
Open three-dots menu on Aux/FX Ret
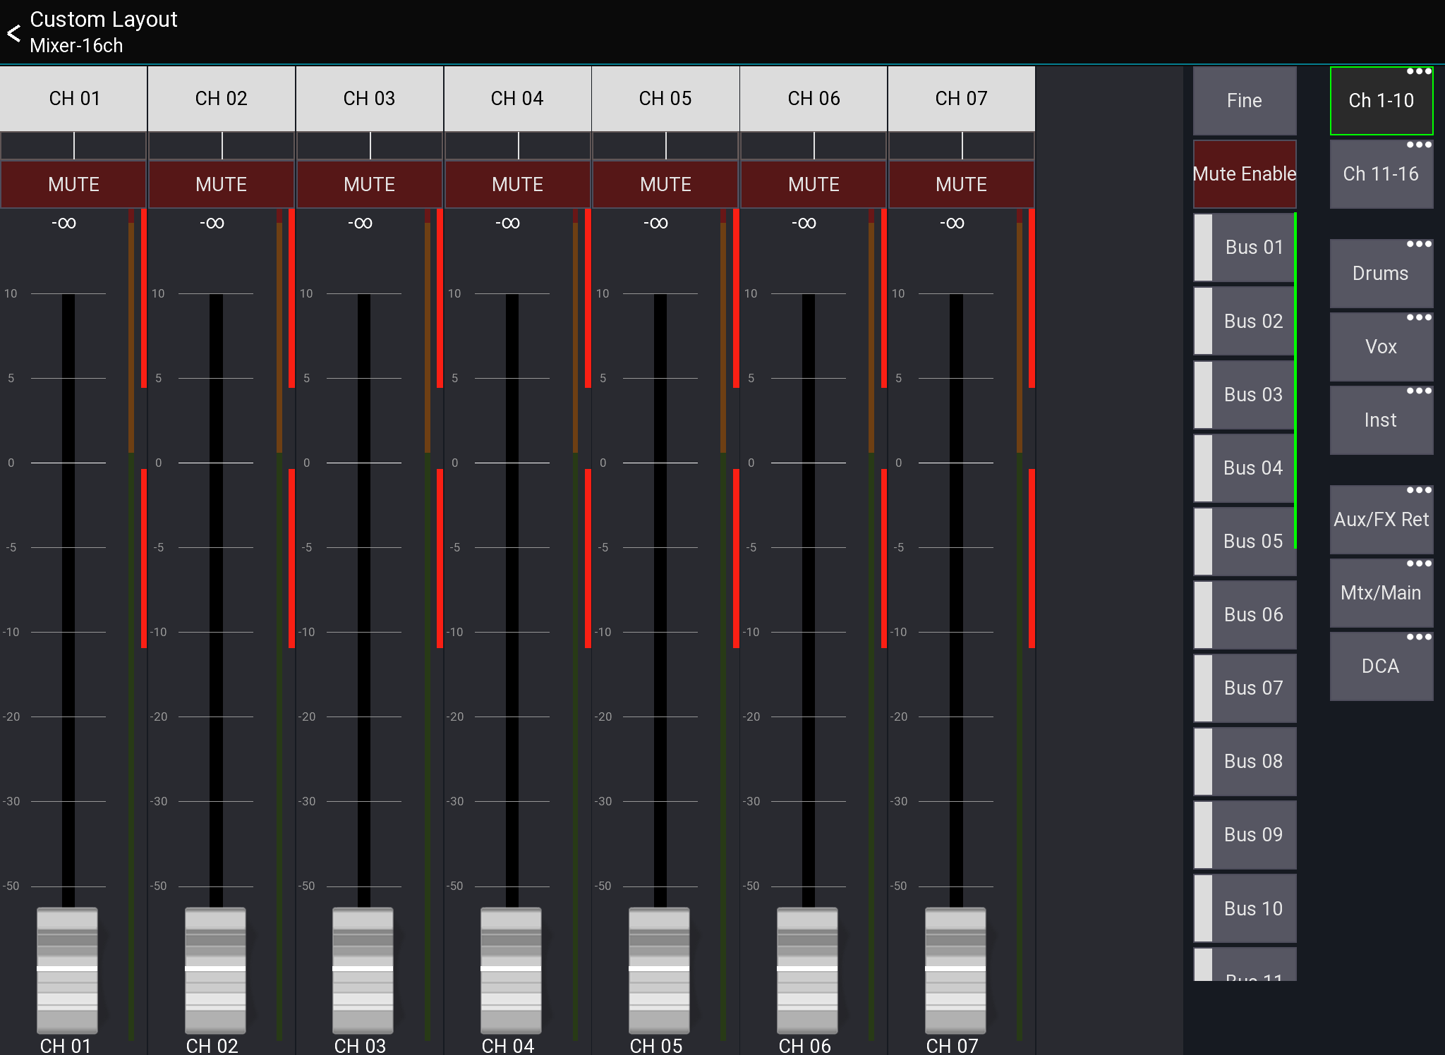1418,490
